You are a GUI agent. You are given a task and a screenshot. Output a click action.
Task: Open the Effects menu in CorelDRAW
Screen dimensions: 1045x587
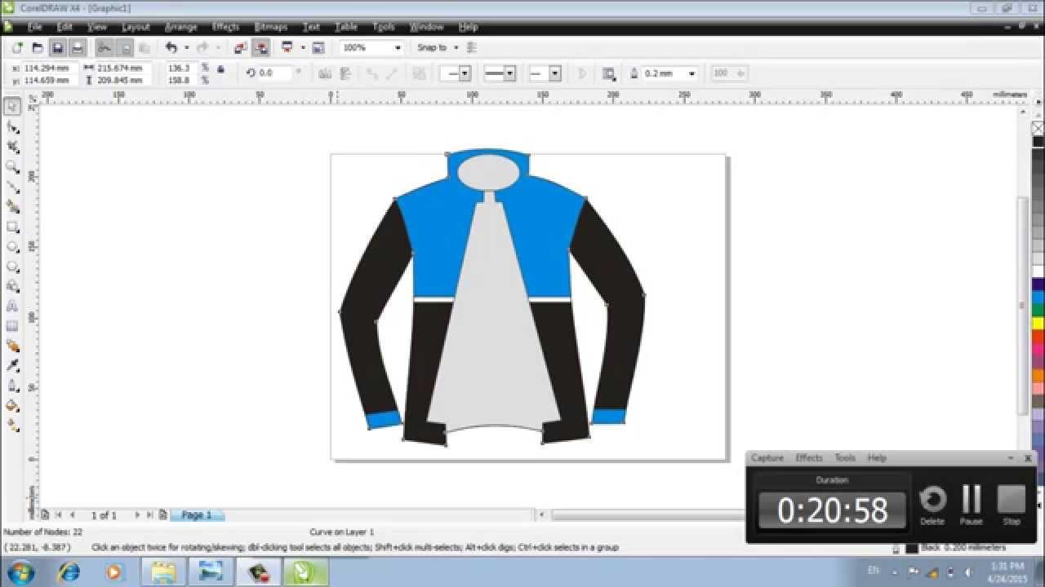(225, 27)
